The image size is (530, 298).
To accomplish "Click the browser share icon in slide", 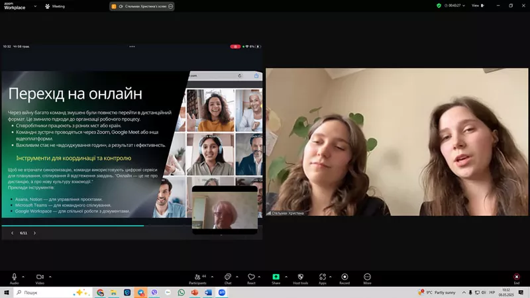I will [x=256, y=75].
